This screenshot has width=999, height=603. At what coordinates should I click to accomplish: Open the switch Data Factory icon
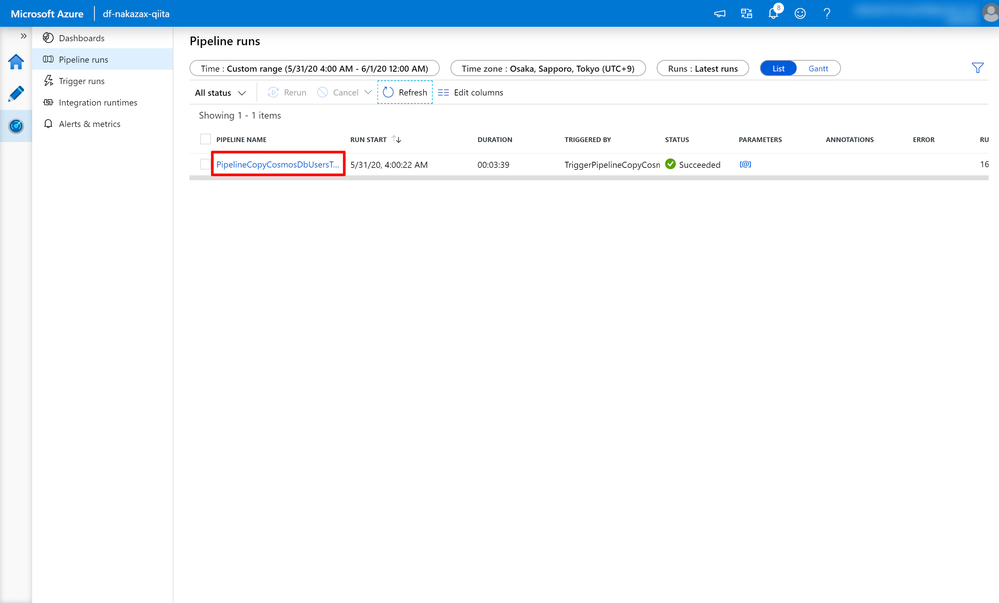746,13
